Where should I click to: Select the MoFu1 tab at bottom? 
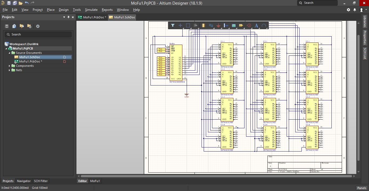(95, 181)
